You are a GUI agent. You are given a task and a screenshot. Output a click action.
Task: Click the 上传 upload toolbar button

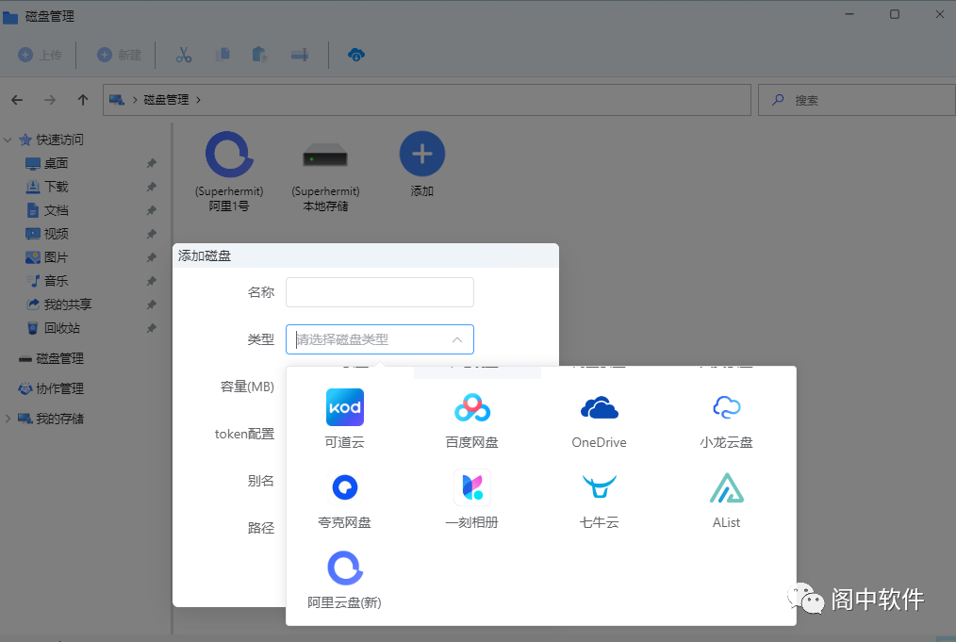pos(40,55)
